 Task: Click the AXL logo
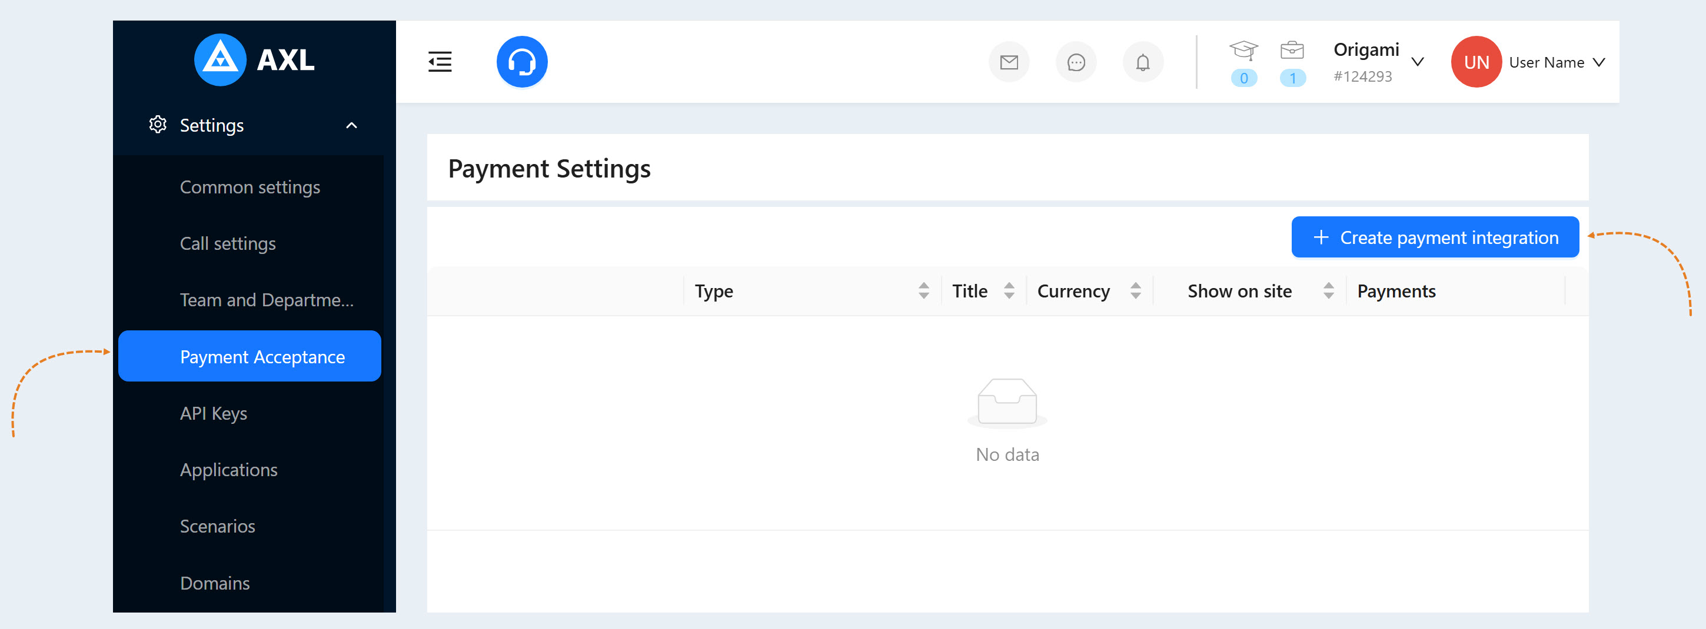click(x=254, y=59)
